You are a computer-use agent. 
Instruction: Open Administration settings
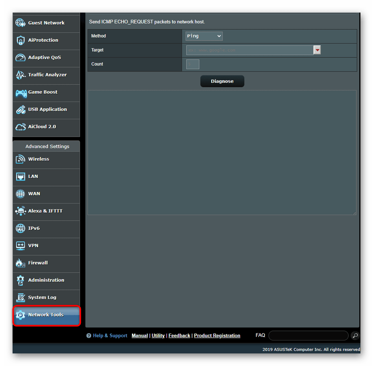coord(46,281)
